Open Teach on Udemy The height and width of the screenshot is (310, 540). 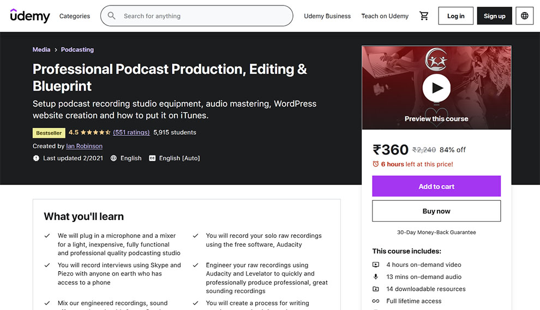pyautogui.click(x=385, y=16)
